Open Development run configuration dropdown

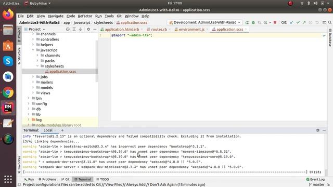click(204, 22)
